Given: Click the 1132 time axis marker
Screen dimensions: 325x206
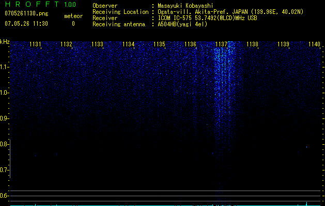Looking at the screenshot, I should [66, 44].
